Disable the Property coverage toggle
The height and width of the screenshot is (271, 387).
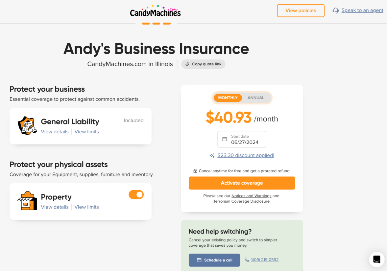tap(136, 194)
